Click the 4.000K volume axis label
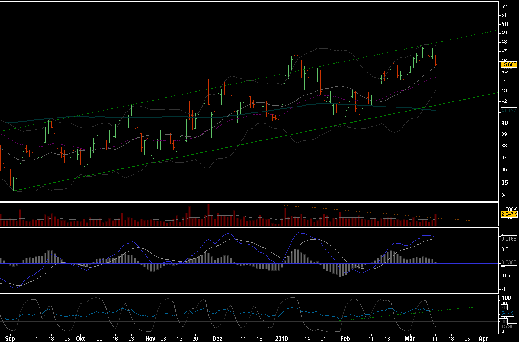Image resolution: width=519 pixels, height=342 pixels. pos(509,209)
